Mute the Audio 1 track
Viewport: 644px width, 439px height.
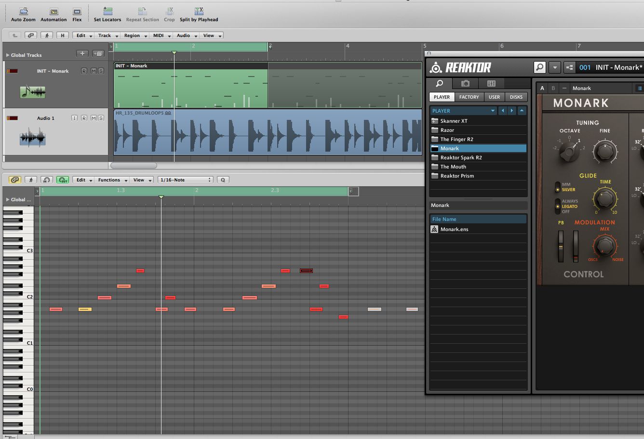[93, 118]
